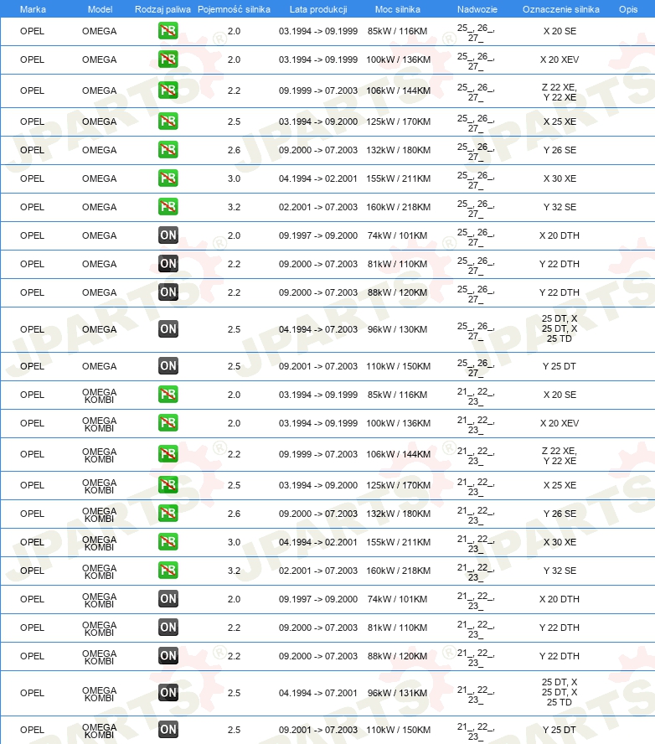The width and height of the screenshot is (655, 744).
Task: Select the '04.1994 -> 07.2003' production years cell
Action: pyautogui.click(x=317, y=329)
